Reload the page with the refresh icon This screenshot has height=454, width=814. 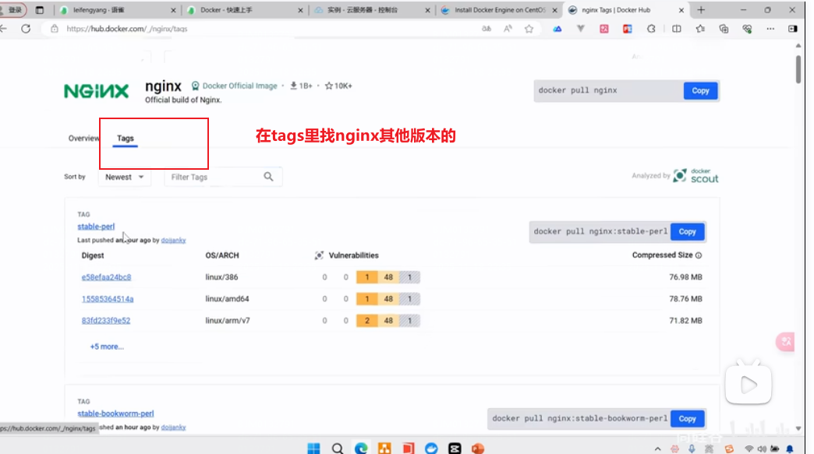point(26,29)
